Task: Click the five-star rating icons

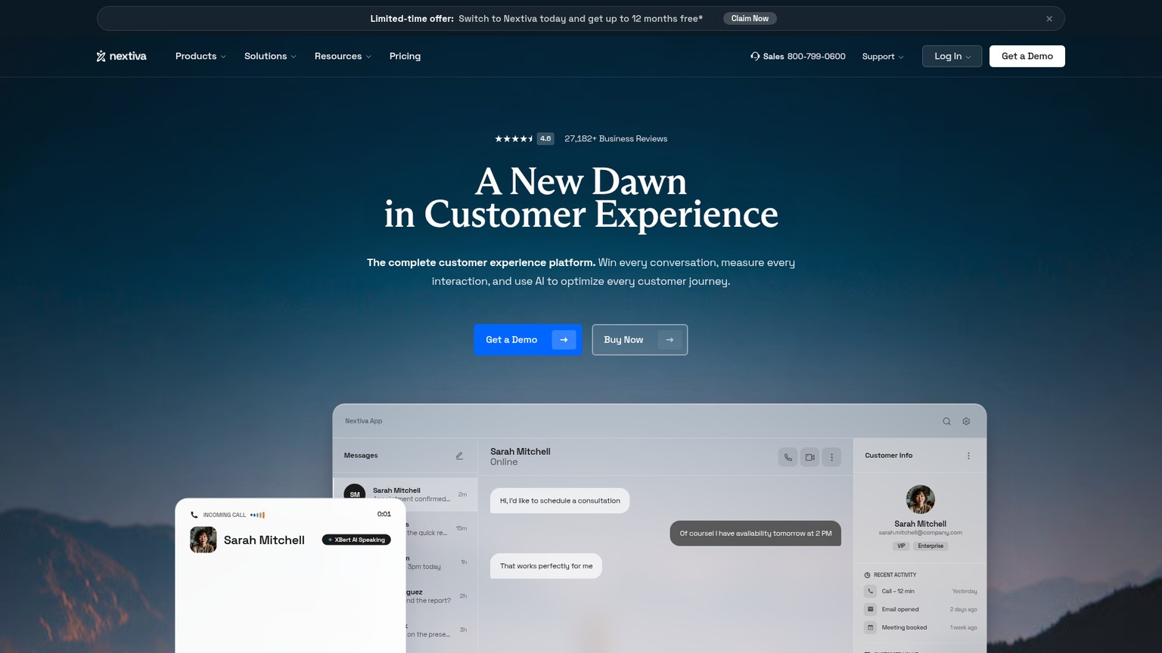Action: (514, 138)
